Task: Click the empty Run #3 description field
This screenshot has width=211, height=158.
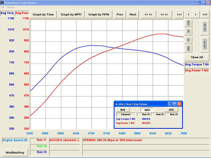Action: click(146, 153)
